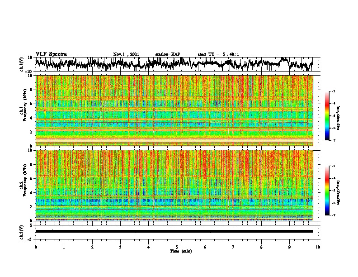
Task: Click the ch.2 color scale bar
Action: (327, 191)
